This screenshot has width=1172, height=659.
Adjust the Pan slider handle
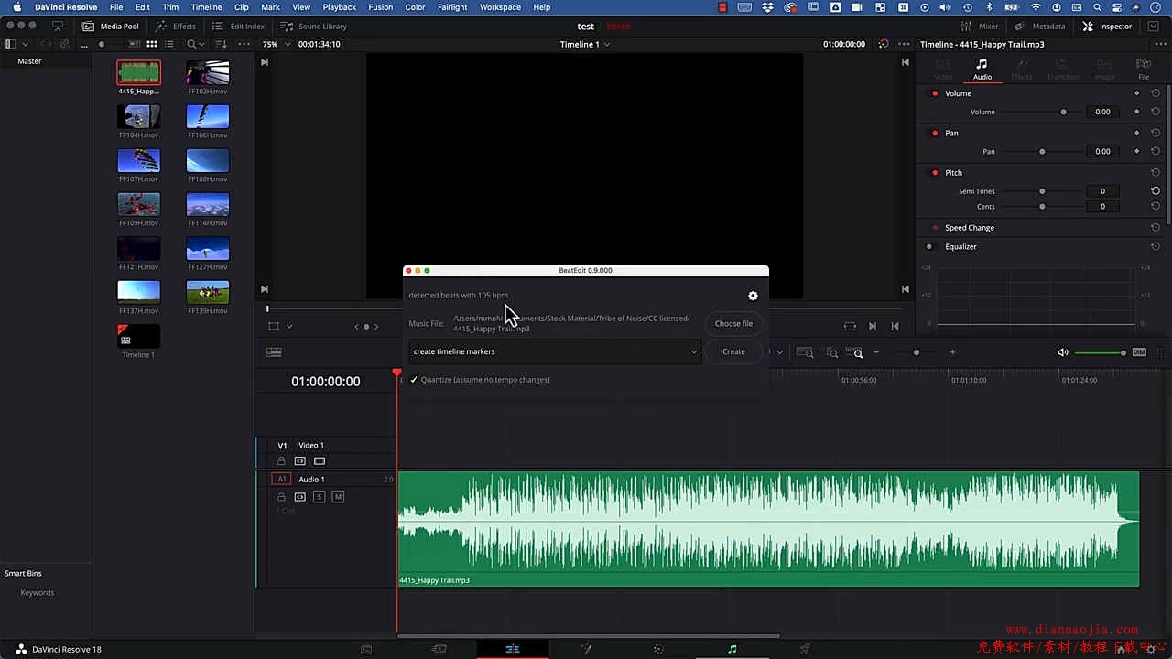coord(1042,152)
